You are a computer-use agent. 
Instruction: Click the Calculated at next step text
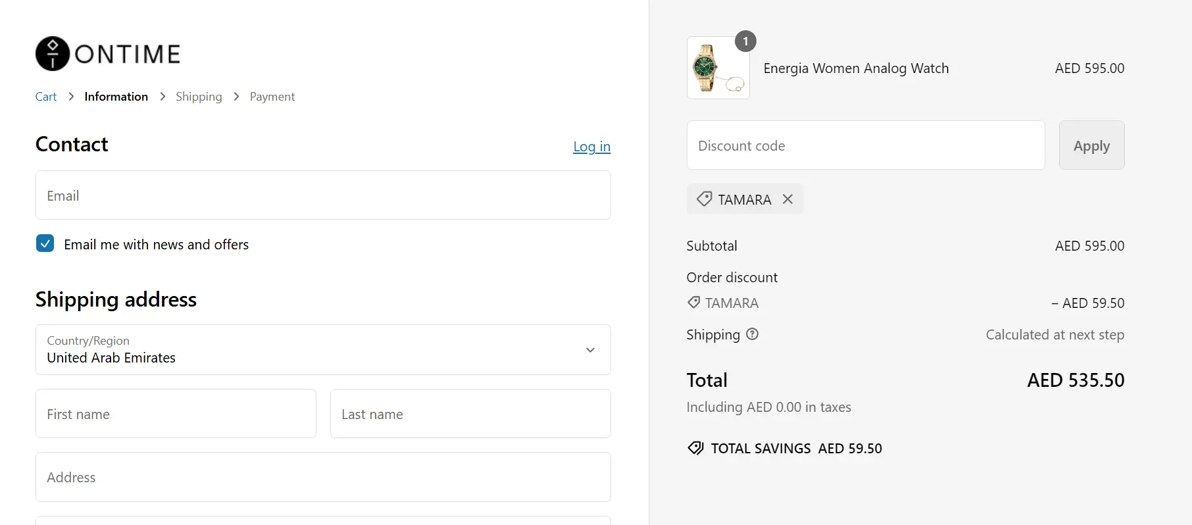tap(1055, 335)
